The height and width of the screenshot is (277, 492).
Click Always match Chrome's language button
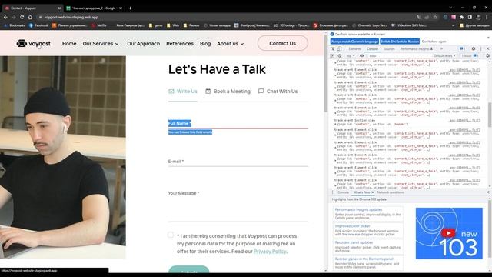tap(354, 42)
